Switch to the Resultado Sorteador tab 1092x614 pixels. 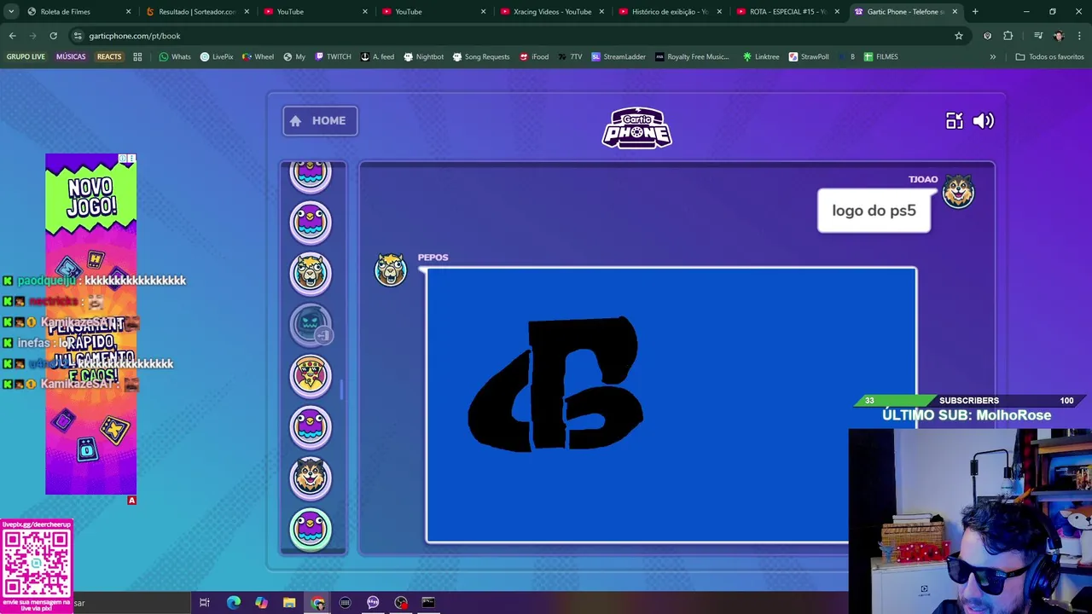click(x=197, y=12)
